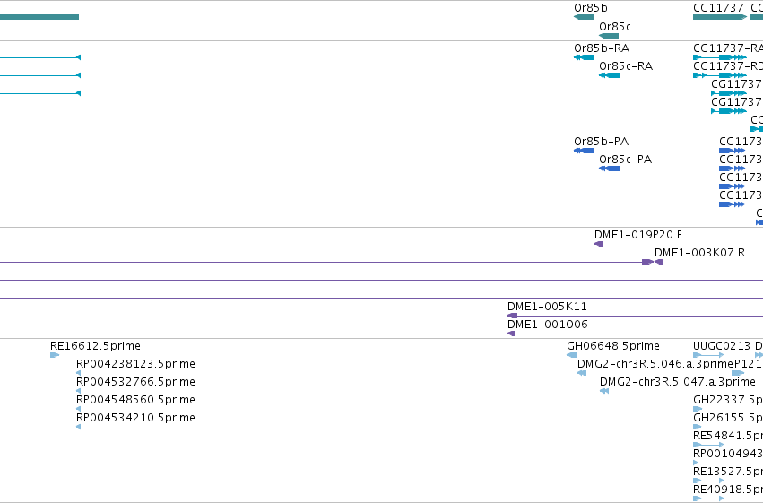
Task: Click the GH22337 EST glyph
Action: click(x=698, y=409)
